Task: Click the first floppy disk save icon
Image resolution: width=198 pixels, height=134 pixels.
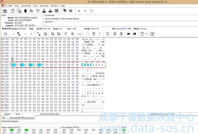Action: point(53,34)
